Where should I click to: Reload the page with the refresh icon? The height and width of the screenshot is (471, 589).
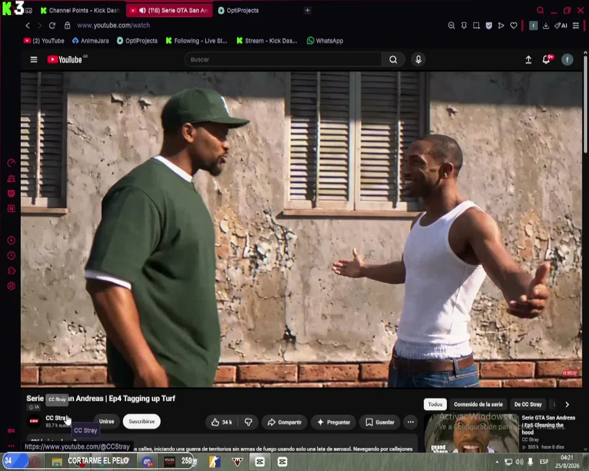tap(52, 26)
